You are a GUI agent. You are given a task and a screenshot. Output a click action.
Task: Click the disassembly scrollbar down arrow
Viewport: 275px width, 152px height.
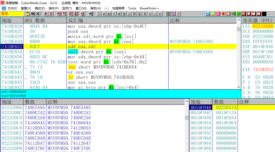239,87
